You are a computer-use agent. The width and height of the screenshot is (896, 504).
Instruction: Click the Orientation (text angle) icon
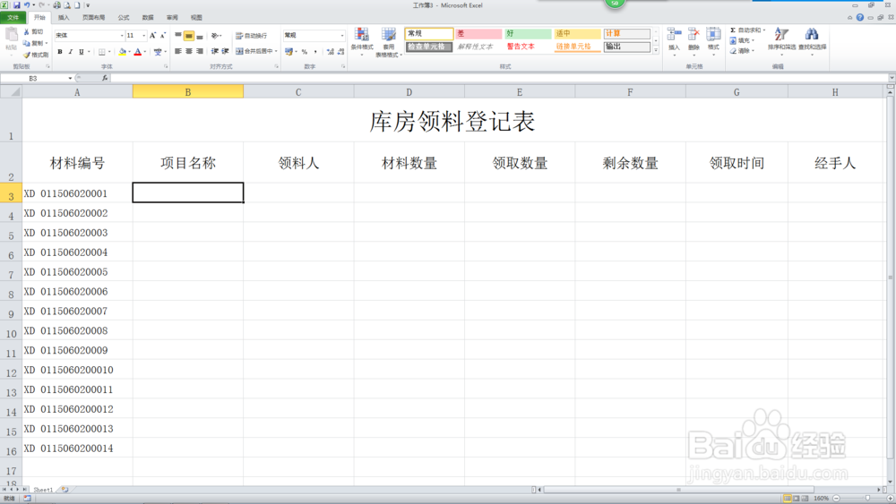pyautogui.click(x=215, y=36)
